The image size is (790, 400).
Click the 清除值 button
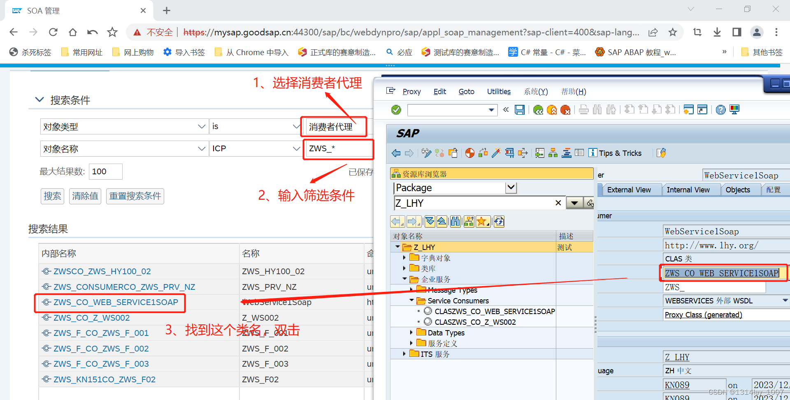click(85, 196)
